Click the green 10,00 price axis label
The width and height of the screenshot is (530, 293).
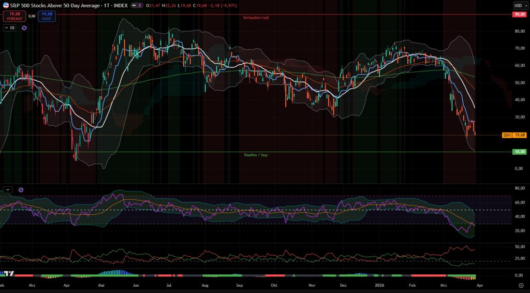click(519, 152)
